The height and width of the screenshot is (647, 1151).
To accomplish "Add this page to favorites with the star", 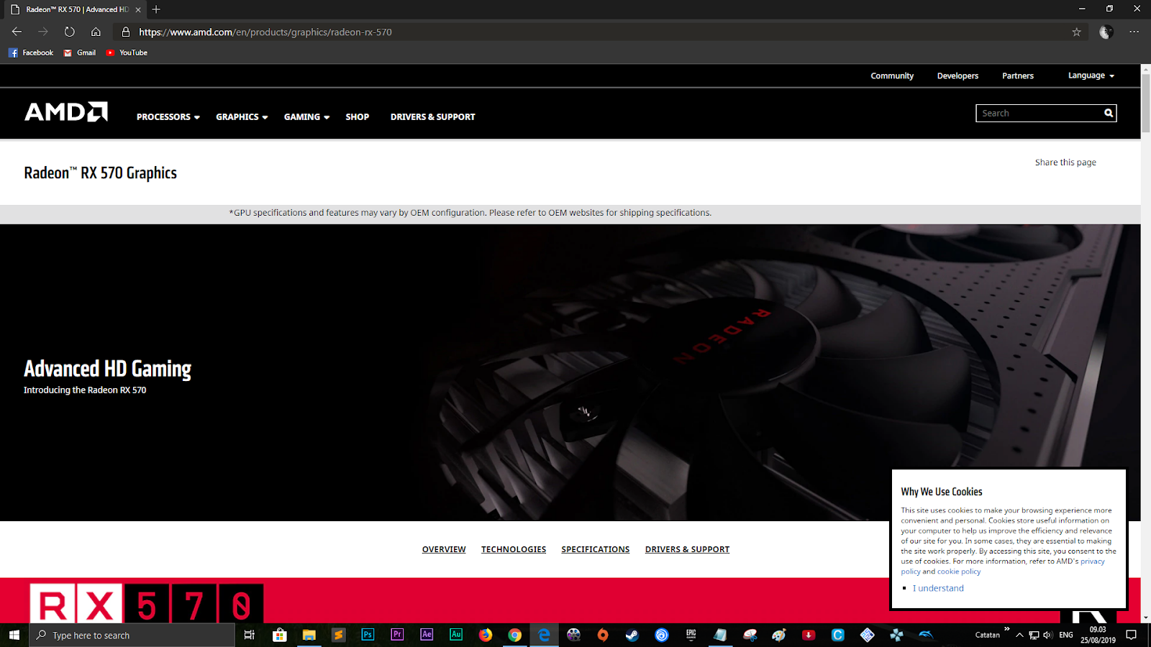I will tap(1076, 32).
